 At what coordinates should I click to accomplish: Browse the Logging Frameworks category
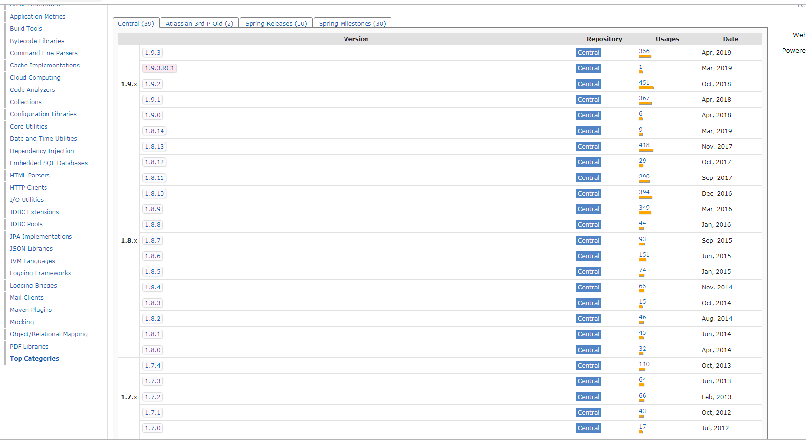pos(40,273)
